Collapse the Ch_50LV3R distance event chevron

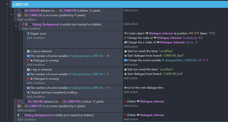(12, 15)
